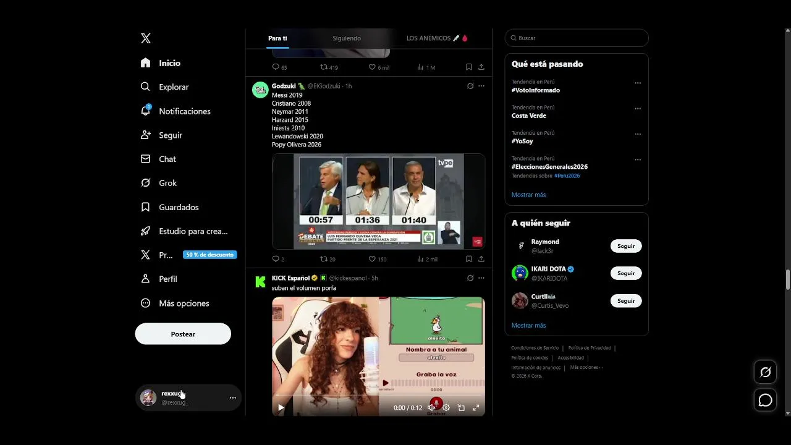Screen dimensions: 791x445
Task: Open Notificaciones bell icon
Action: pyautogui.click(x=145, y=111)
